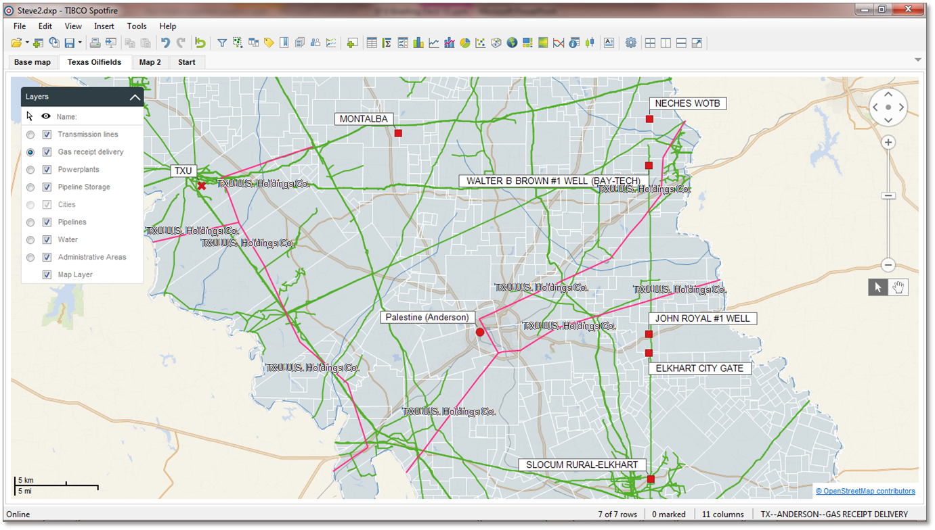This screenshot has height=530, width=935.
Task: Insert a Summary table (sigma) visualization
Action: 387,43
